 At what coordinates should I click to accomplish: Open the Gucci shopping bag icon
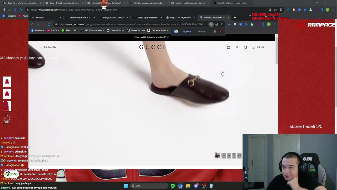229,47
